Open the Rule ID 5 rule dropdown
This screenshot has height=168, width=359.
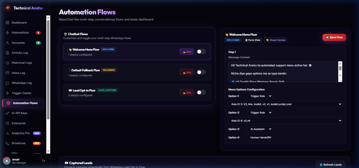[x=285, y=104]
